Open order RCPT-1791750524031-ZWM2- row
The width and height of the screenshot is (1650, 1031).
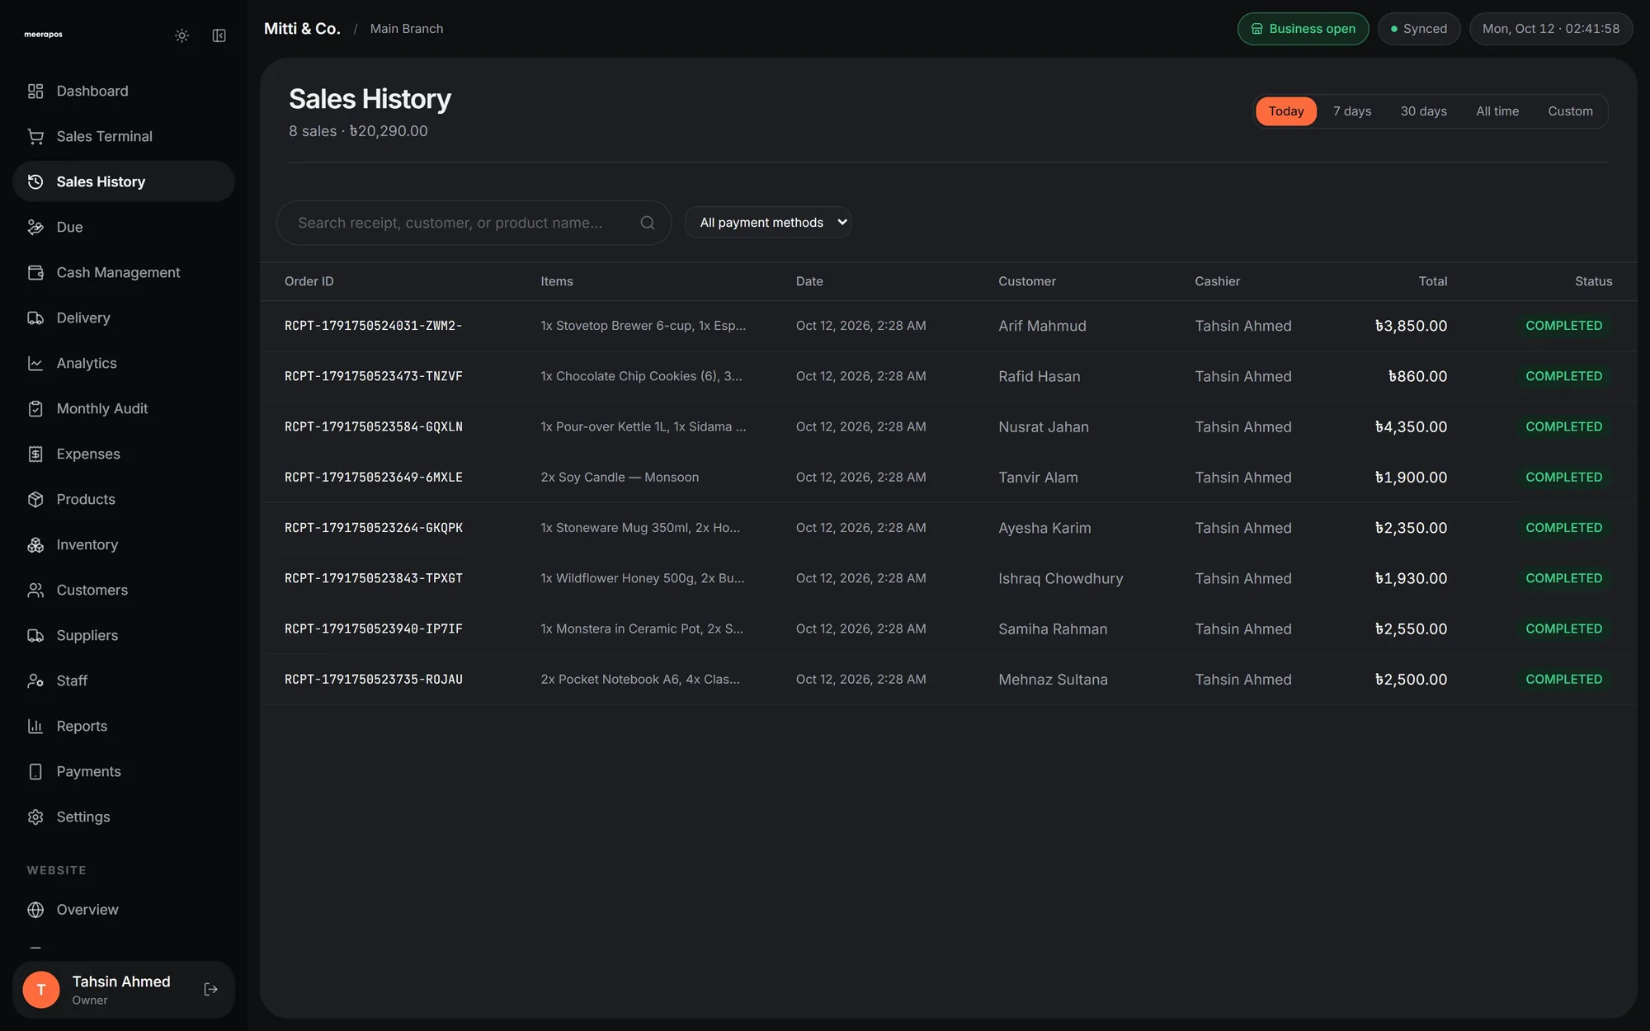pos(949,326)
